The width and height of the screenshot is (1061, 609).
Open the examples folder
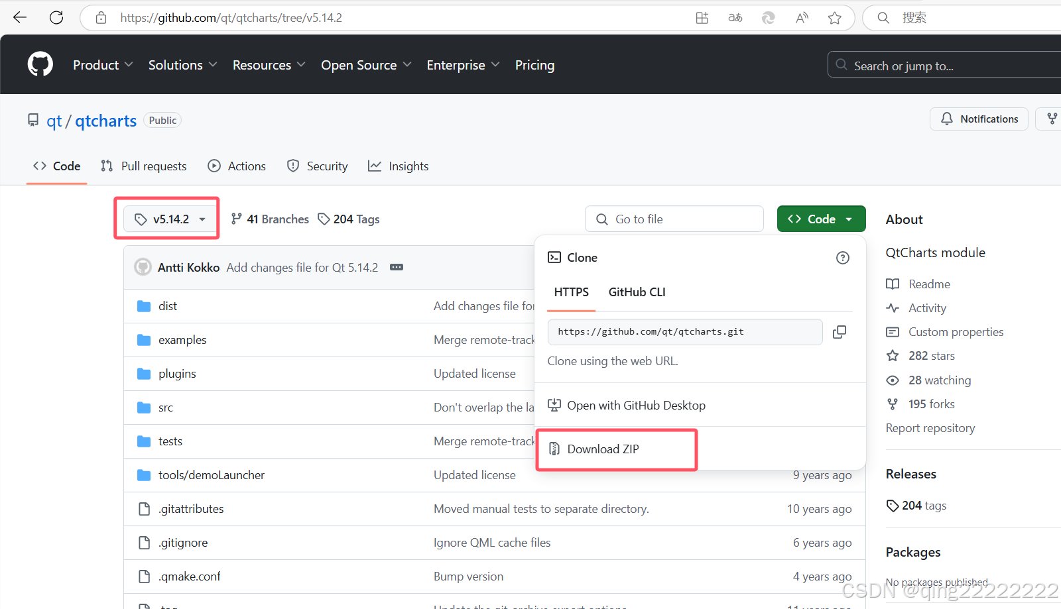182,340
